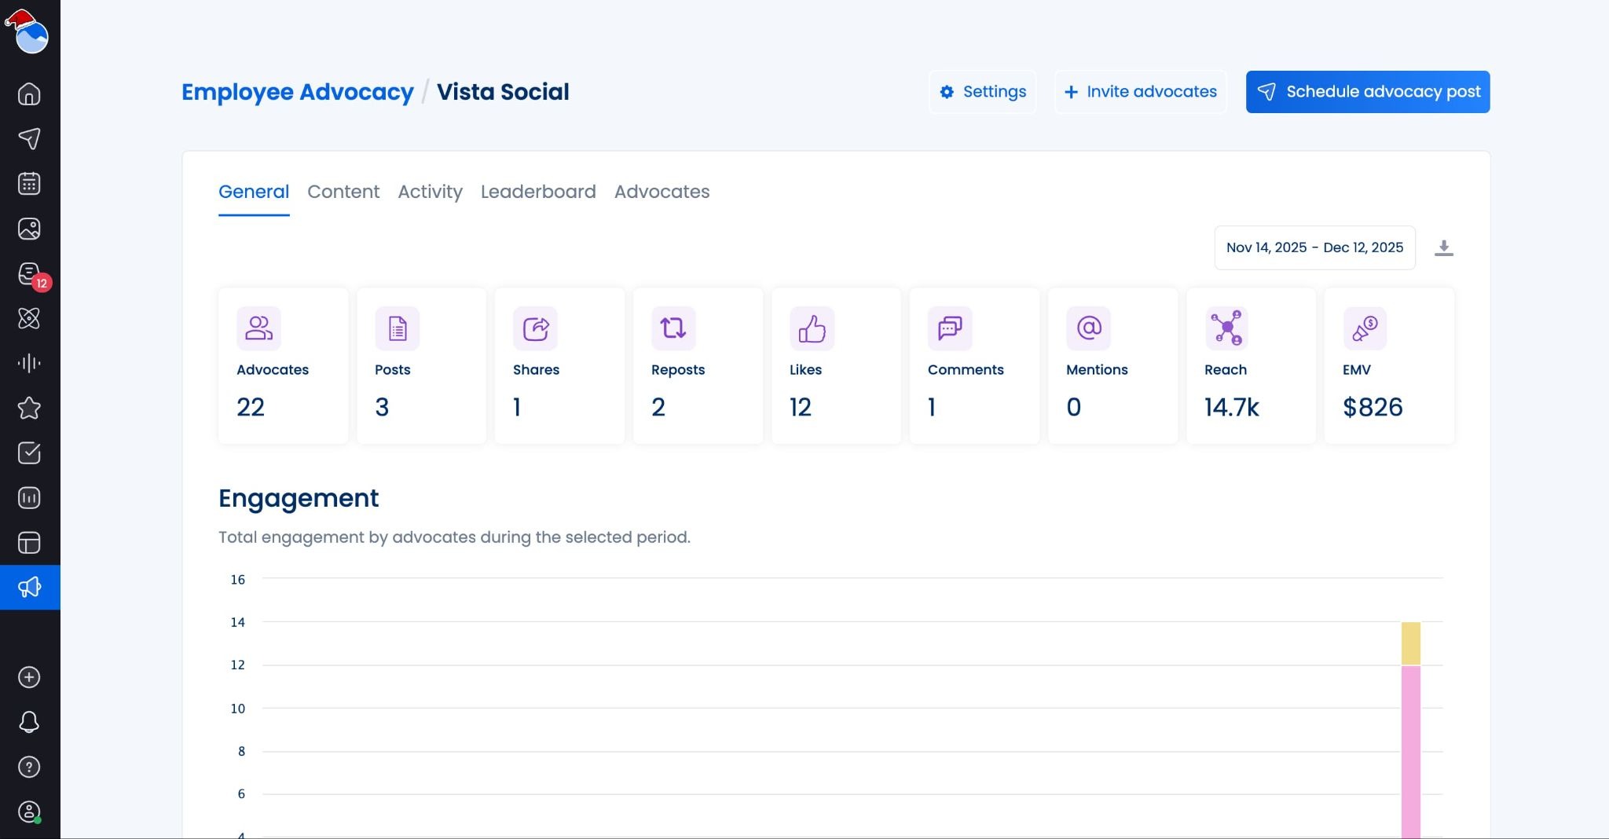Click the audio waveform Listening icon
Screen dimensions: 1609x839
click(x=29, y=363)
